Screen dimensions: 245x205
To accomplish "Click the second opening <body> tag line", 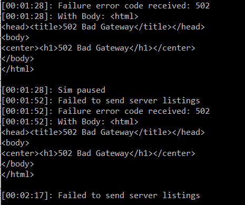I will click(15, 143).
